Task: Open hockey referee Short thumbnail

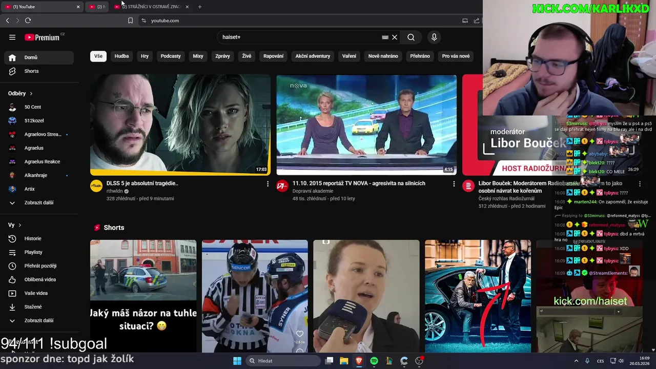Action: click(x=255, y=296)
